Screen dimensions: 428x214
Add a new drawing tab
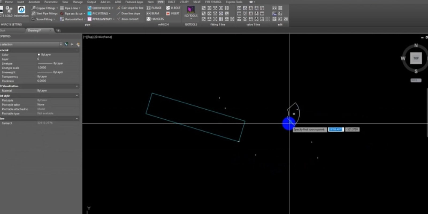pyautogui.click(x=58, y=30)
